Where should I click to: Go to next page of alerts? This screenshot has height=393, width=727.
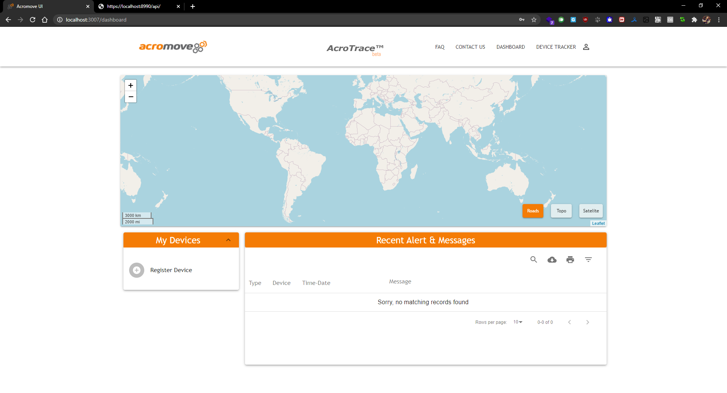pyautogui.click(x=587, y=322)
